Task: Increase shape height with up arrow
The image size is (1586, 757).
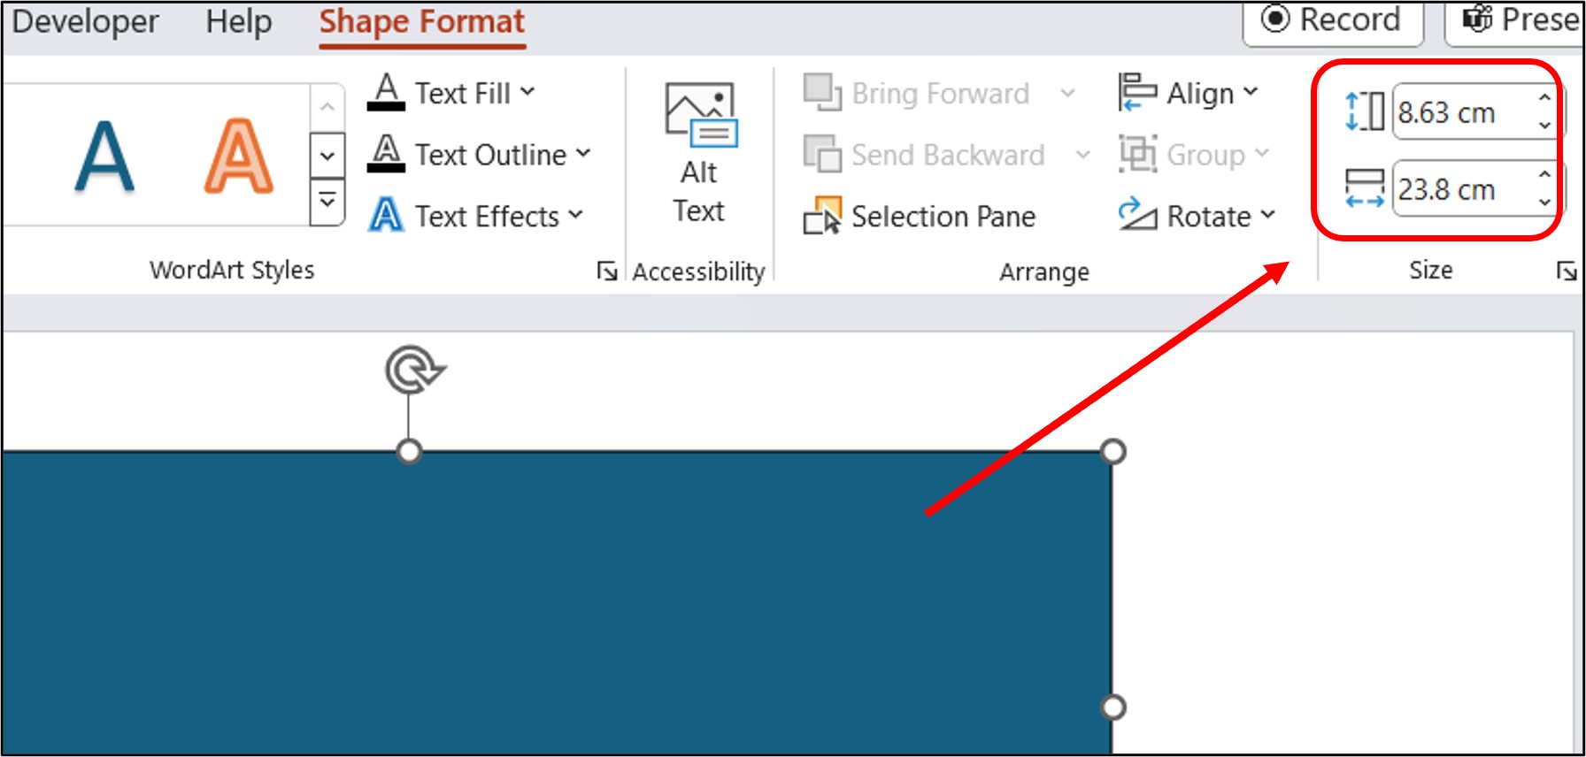Action: tap(1544, 97)
